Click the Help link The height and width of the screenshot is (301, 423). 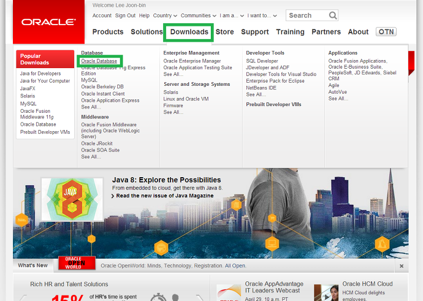144,16
